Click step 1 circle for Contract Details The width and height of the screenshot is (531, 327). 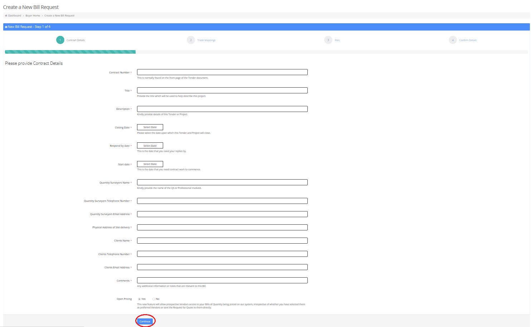click(x=60, y=40)
